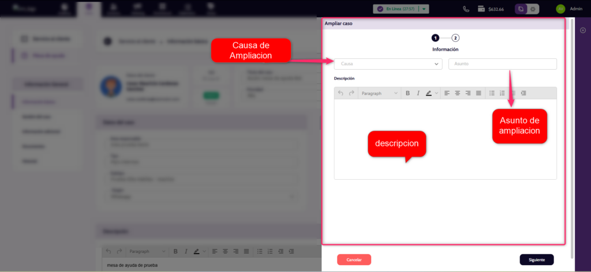591x272 pixels.
Task: Click the Asunto input field
Action: (503, 64)
